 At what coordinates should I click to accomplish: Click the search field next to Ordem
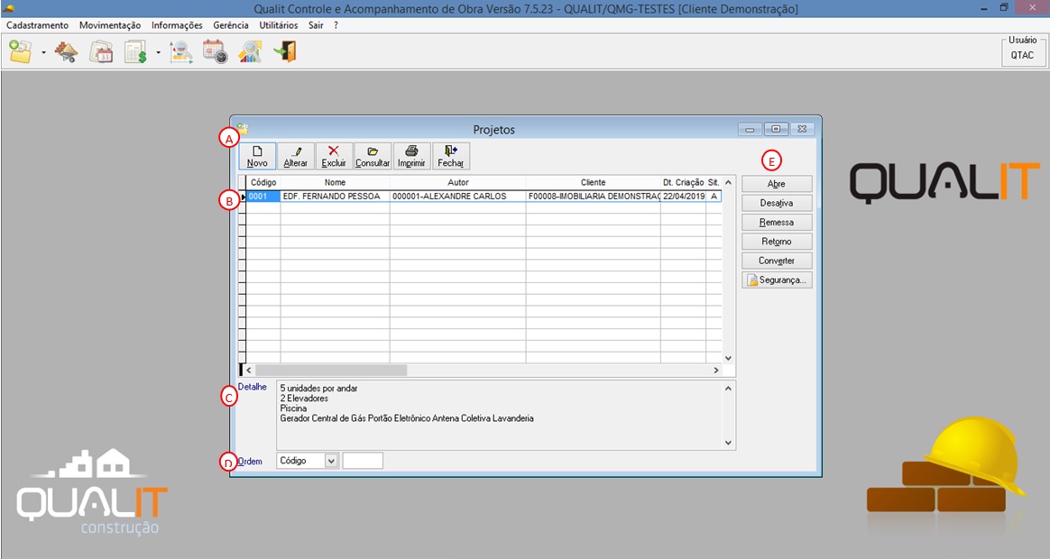pos(363,461)
